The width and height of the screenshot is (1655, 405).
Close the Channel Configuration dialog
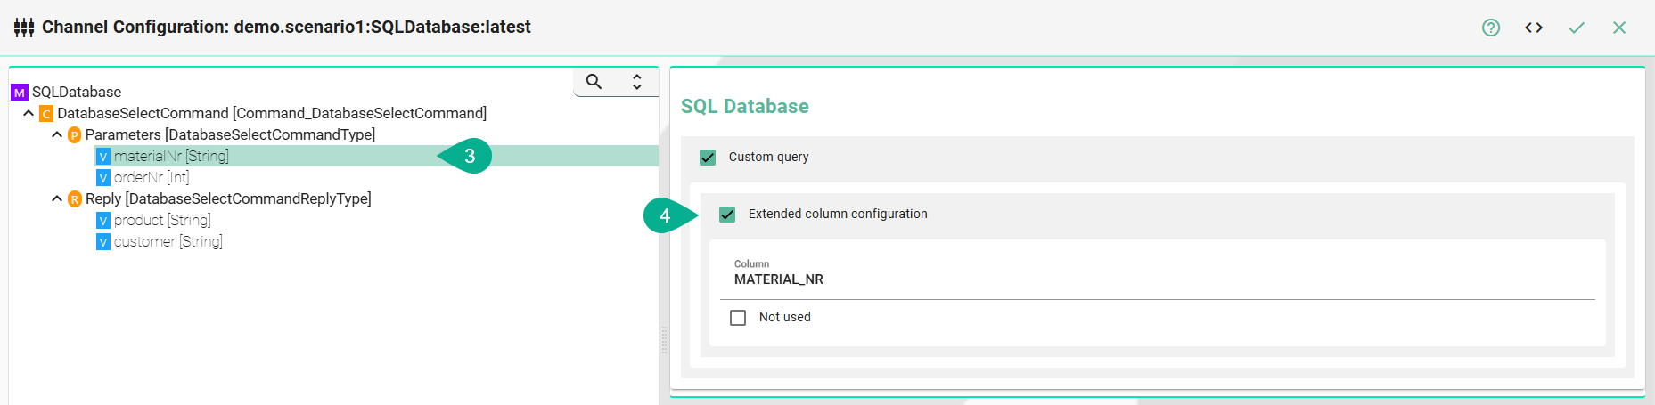click(1618, 28)
